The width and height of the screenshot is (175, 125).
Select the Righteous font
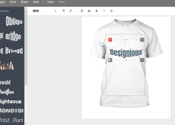click(11, 102)
